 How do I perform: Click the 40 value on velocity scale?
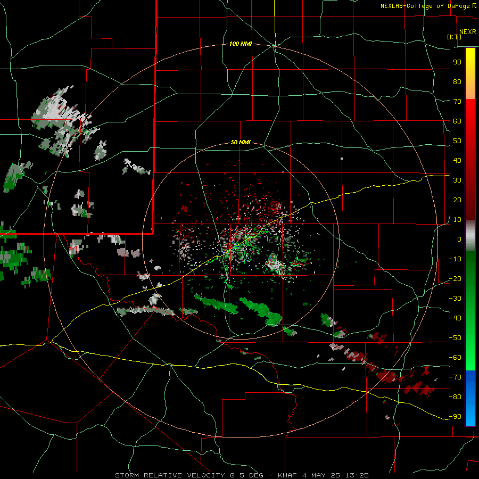tap(457, 160)
